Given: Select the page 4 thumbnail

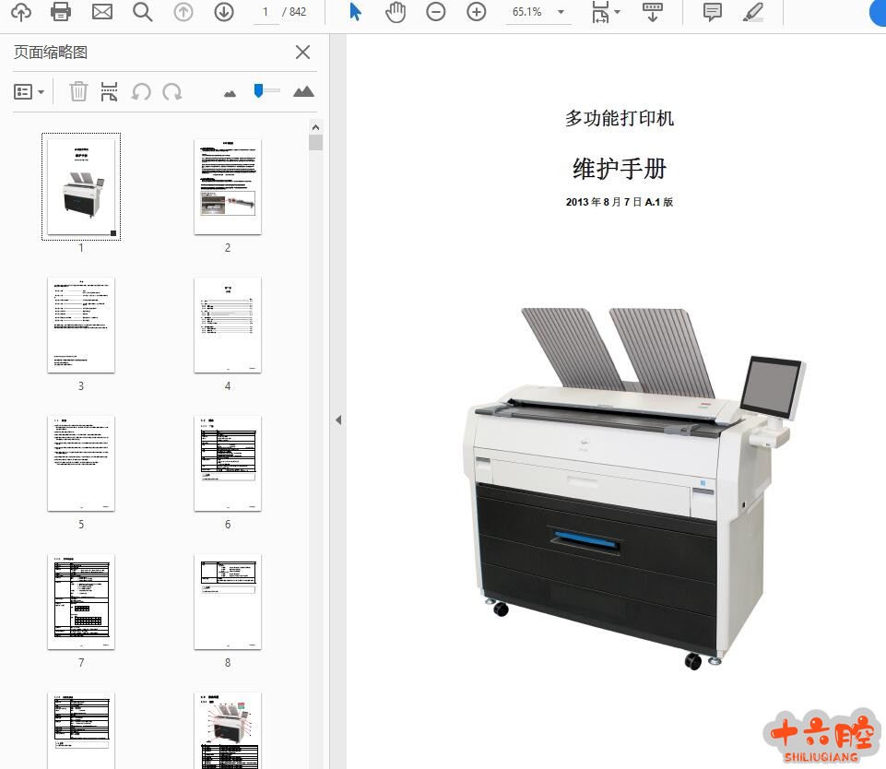Looking at the screenshot, I should click(x=228, y=325).
